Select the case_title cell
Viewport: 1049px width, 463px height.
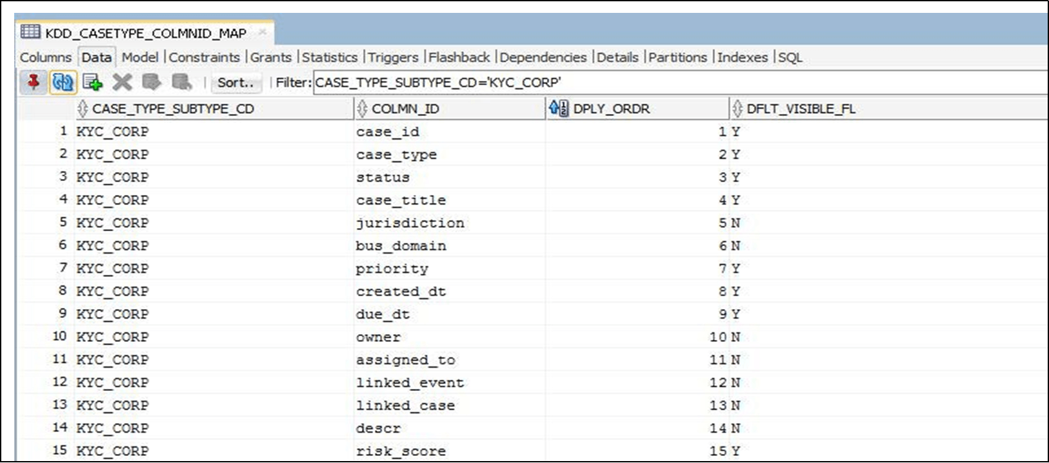[x=450, y=200]
